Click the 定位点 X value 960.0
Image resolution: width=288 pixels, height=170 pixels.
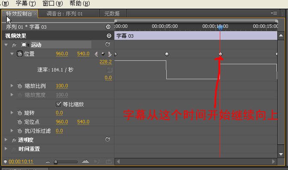pos(62,122)
